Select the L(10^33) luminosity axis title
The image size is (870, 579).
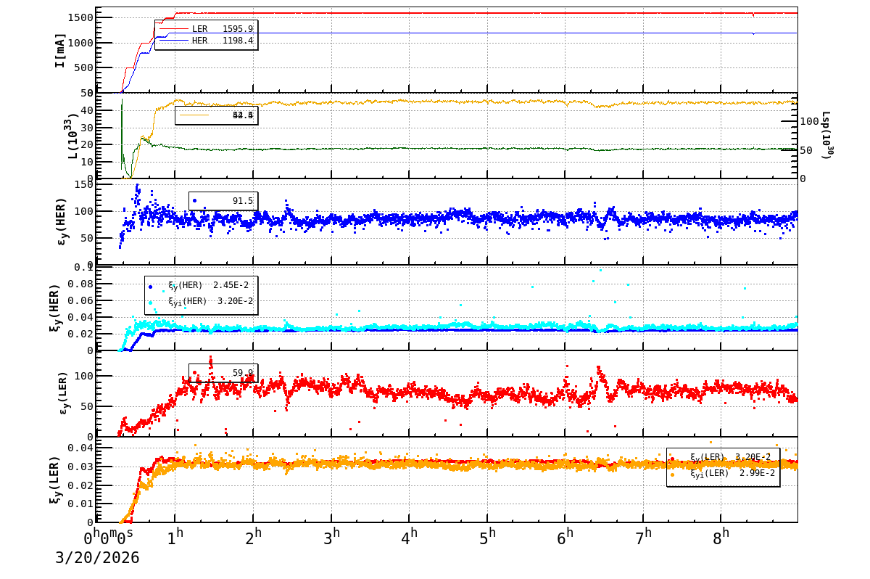tap(72, 136)
